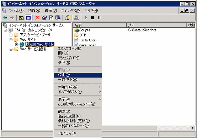Click the 既定の Web サイト globe icon
Image resolution: width=197 pixels, height=138 pixels.
22,44
